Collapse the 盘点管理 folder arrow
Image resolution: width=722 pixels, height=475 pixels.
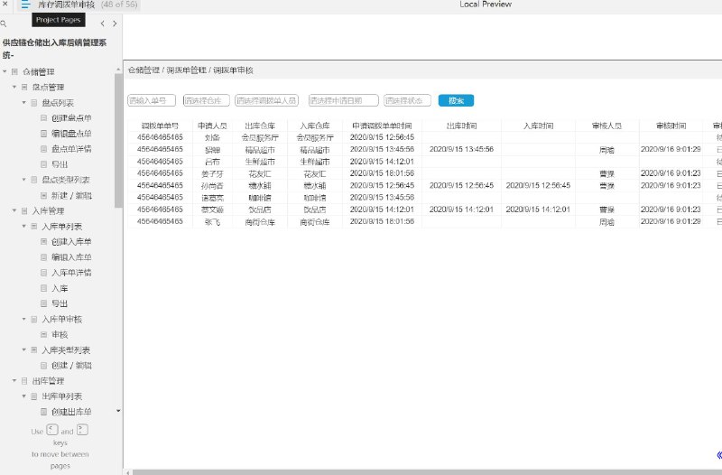pyautogui.click(x=14, y=87)
